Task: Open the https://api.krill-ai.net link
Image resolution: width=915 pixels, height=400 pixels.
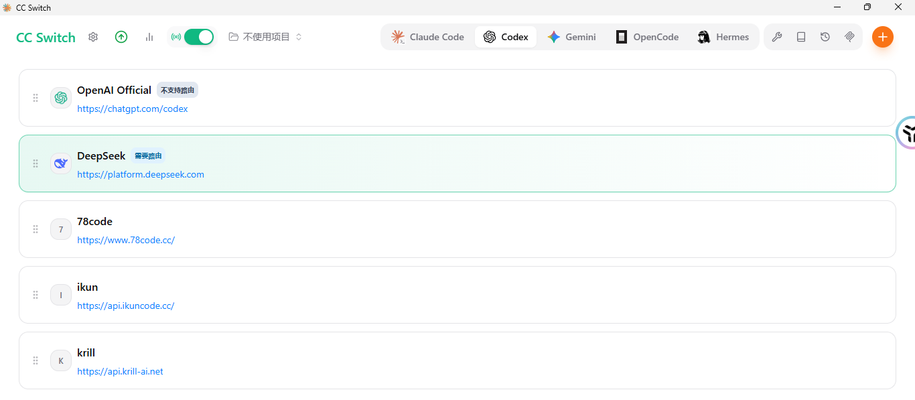Action: pos(120,371)
